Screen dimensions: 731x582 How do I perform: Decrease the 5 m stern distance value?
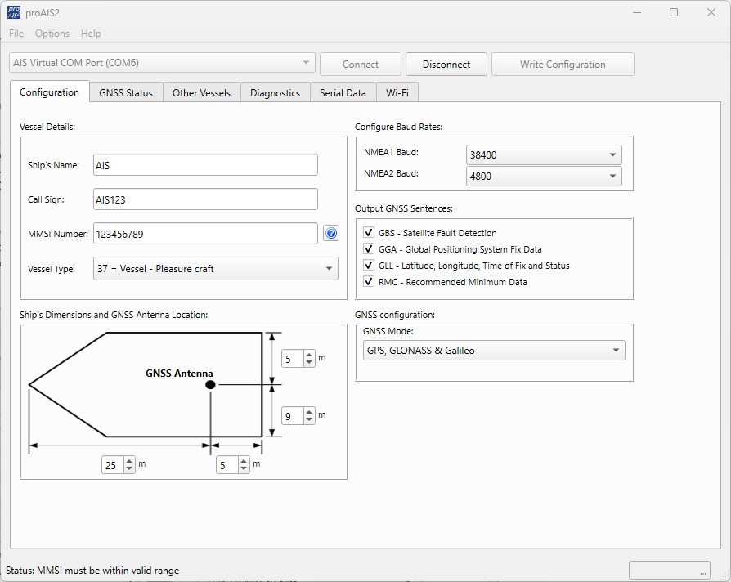244,468
